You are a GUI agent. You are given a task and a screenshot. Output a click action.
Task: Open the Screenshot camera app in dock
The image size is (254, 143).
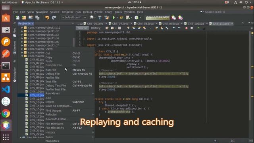pyautogui.click(x=6, y=30)
